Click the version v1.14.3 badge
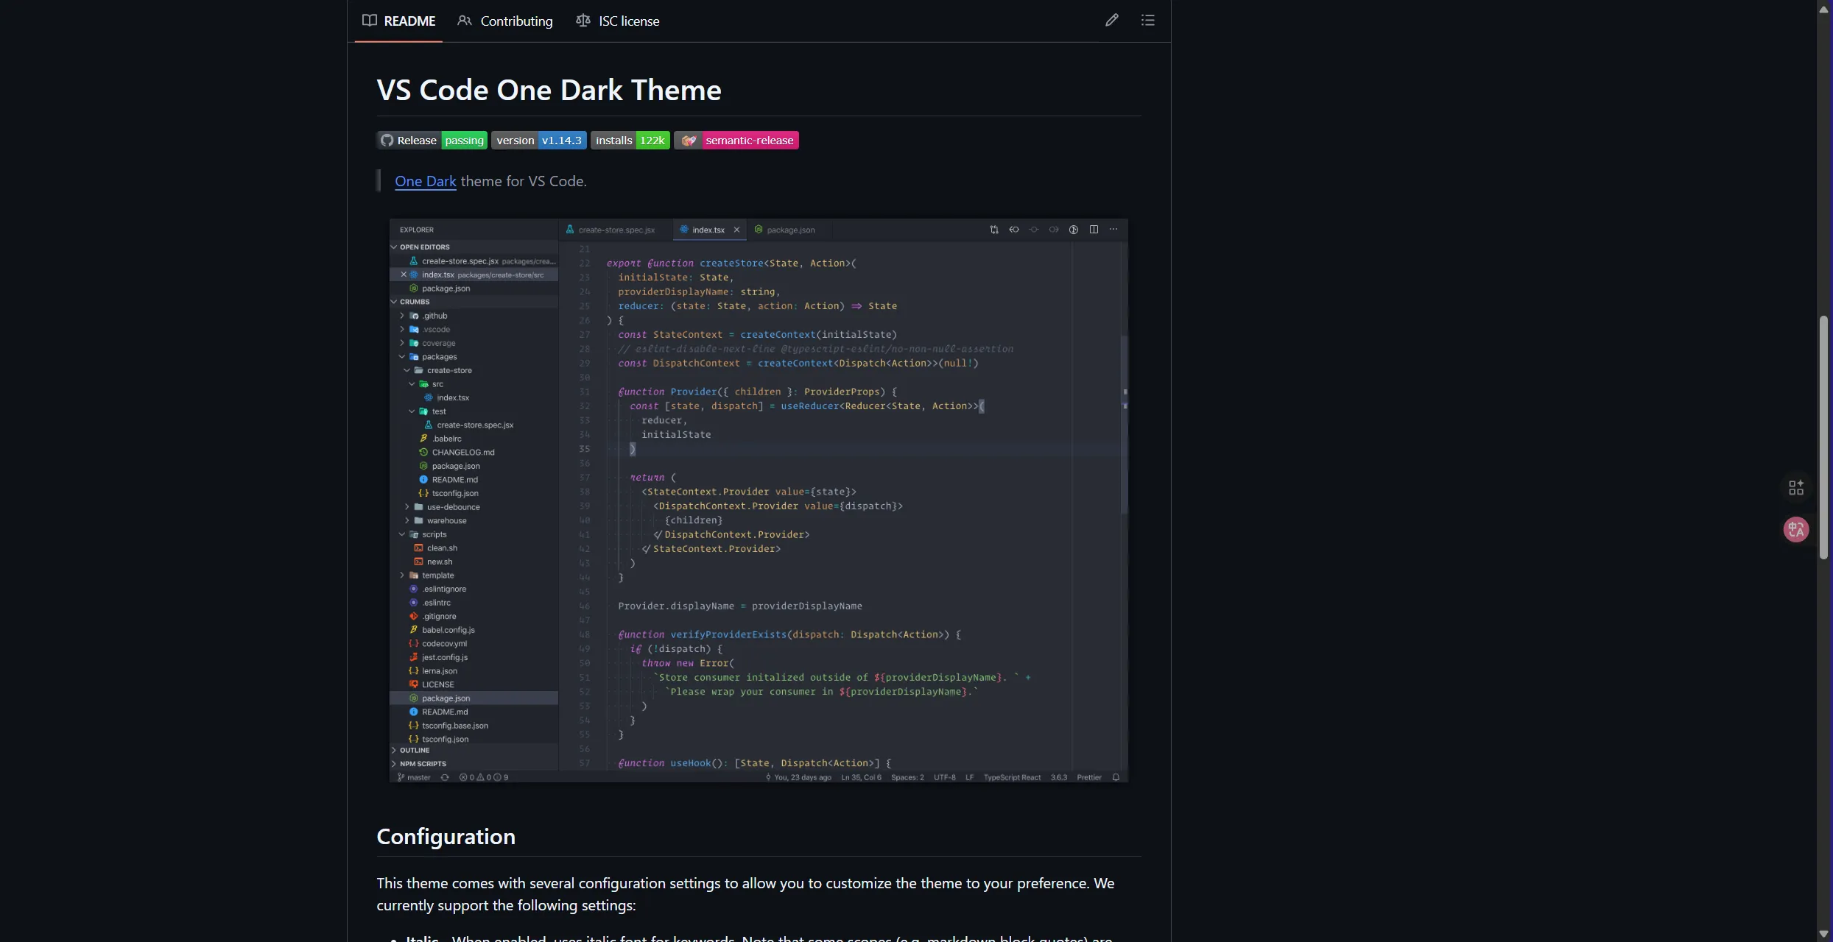Image resolution: width=1833 pixels, height=942 pixels. click(538, 141)
